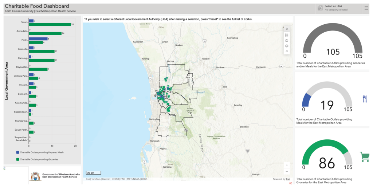
Task: Collapse the map toolbar with the double left chevron
Action: pos(287,51)
